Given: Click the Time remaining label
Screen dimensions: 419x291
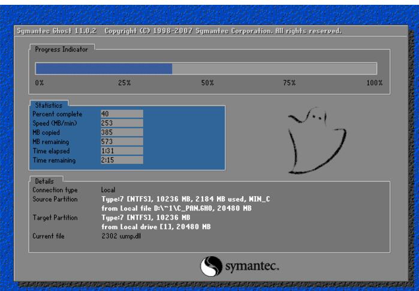Looking at the screenshot, I should pos(54,160).
